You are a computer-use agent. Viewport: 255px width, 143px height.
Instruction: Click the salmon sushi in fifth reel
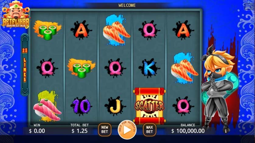184,68
